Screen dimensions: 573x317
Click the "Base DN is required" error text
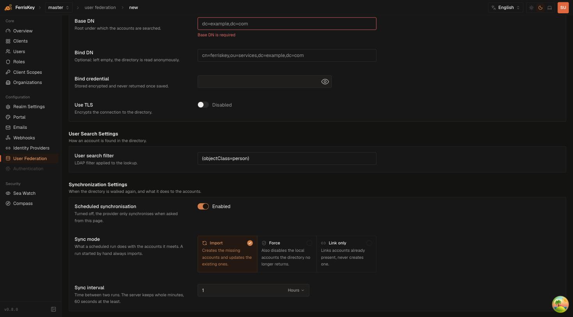click(216, 35)
